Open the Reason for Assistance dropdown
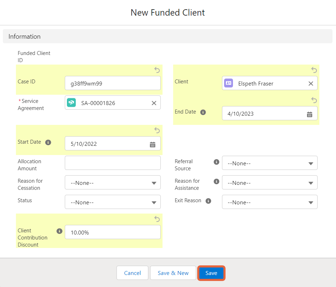 pos(269,182)
